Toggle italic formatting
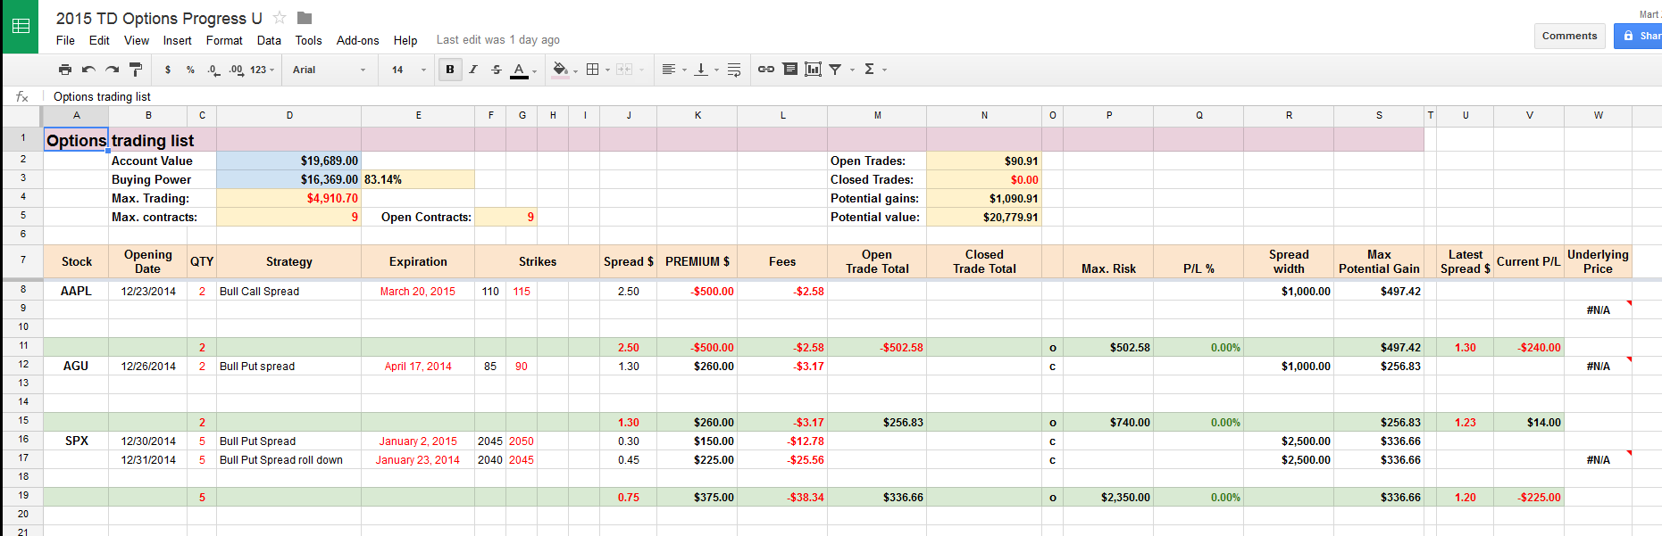The image size is (1662, 536). 473,70
